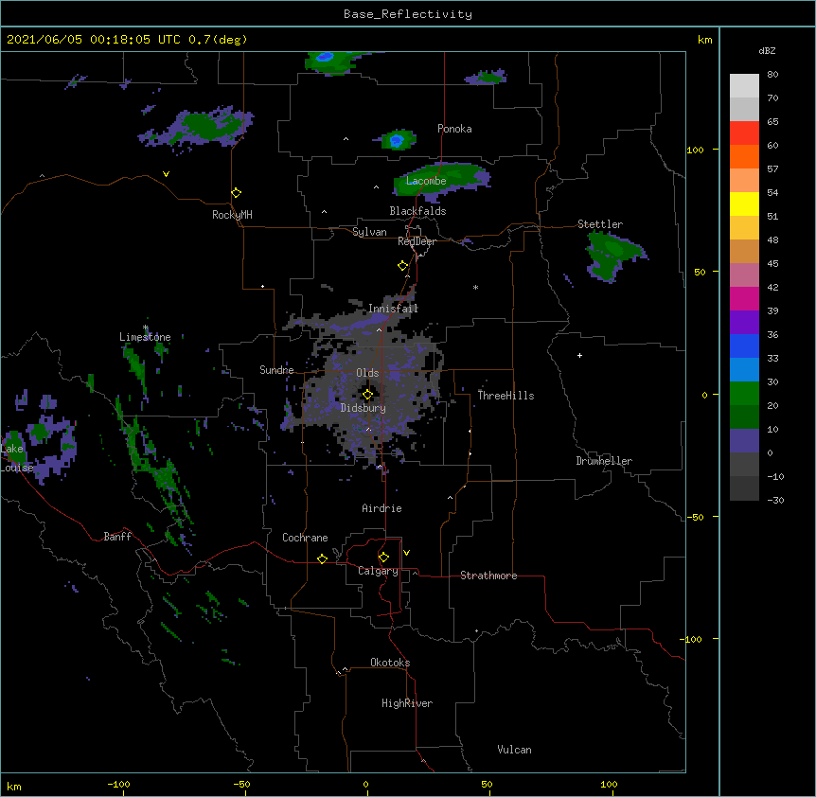Click the ThreeHills city label
This screenshot has width=816, height=797.
(506, 396)
